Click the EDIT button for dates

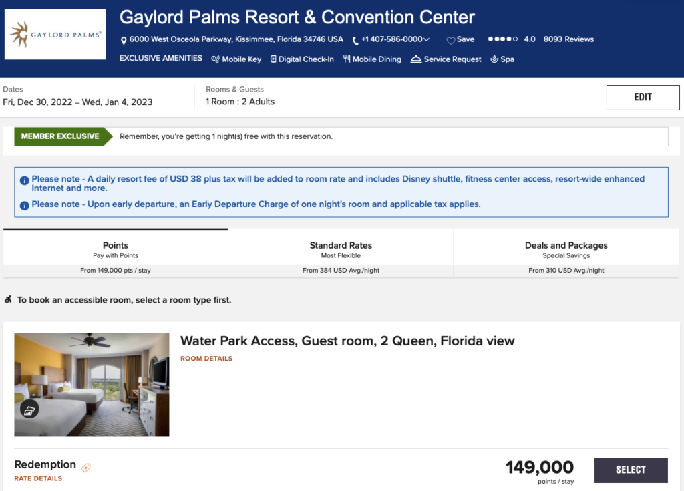point(643,97)
